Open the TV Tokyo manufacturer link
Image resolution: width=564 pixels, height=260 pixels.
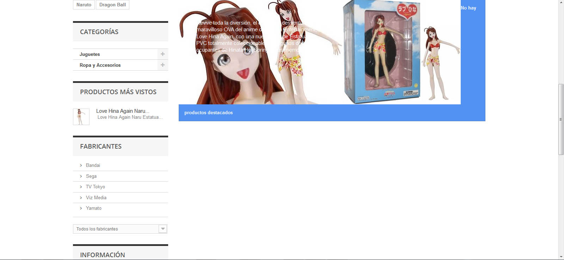[x=96, y=187]
